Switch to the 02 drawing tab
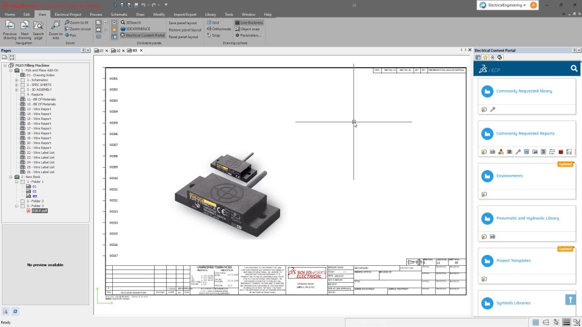Image resolution: width=582 pixels, height=327 pixels. pyautogui.click(x=118, y=51)
